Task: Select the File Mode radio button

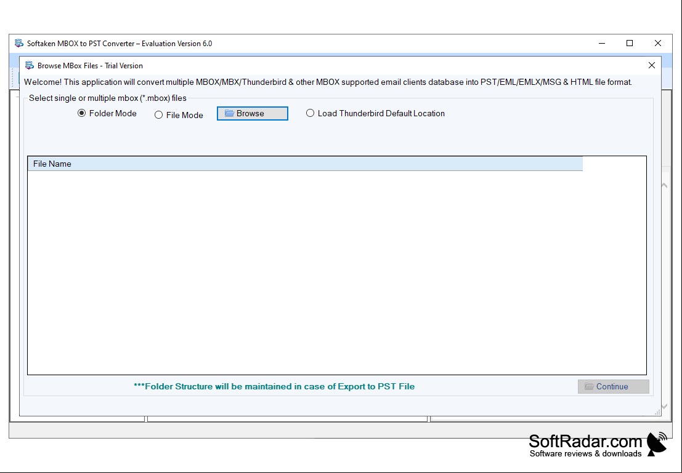Action: (179, 115)
